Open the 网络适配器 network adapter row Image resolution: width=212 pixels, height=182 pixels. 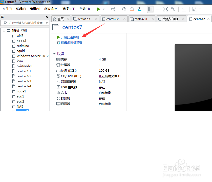90,82
